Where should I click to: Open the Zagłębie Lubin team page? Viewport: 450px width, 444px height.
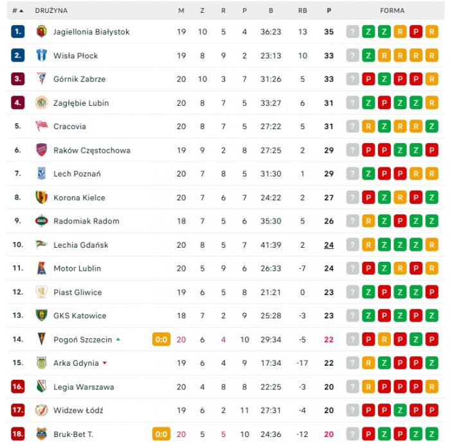tap(81, 103)
